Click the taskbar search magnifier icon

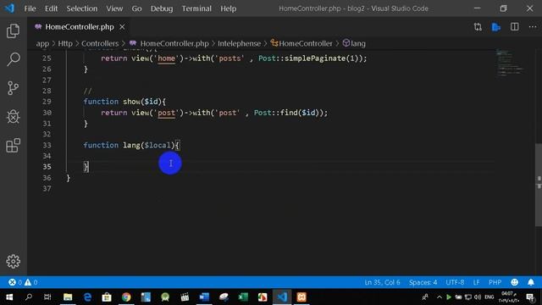29,297
